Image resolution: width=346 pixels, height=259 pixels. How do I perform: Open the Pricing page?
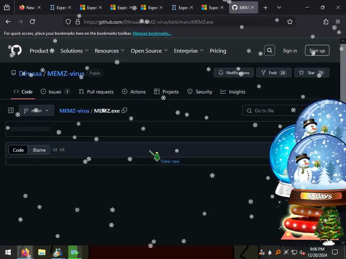coord(218,51)
